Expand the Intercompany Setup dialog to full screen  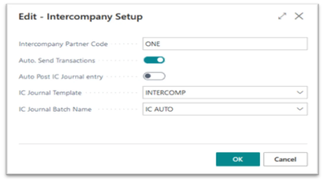point(282,16)
